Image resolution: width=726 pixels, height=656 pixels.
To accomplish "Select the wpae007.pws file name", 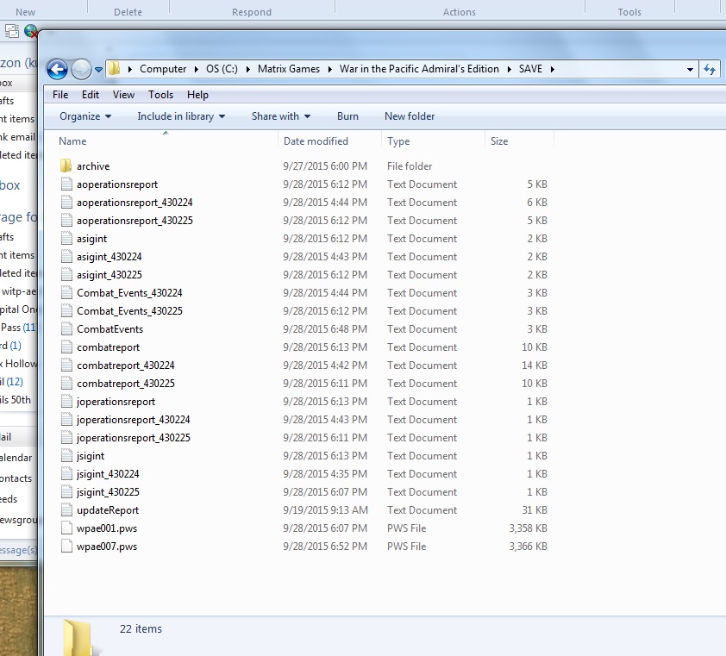I will coord(107,547).
